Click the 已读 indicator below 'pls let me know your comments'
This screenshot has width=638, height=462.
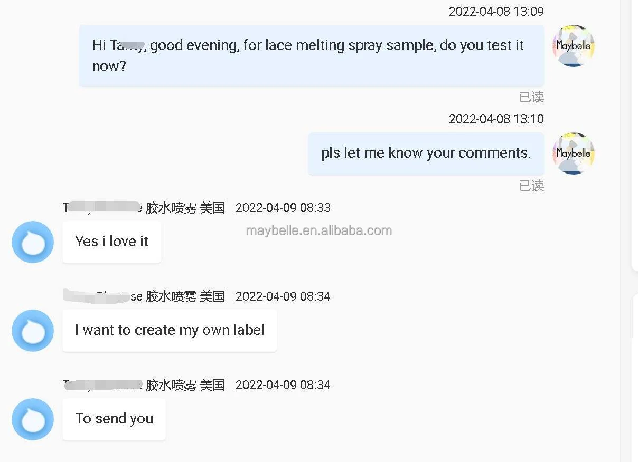point(532,186)
